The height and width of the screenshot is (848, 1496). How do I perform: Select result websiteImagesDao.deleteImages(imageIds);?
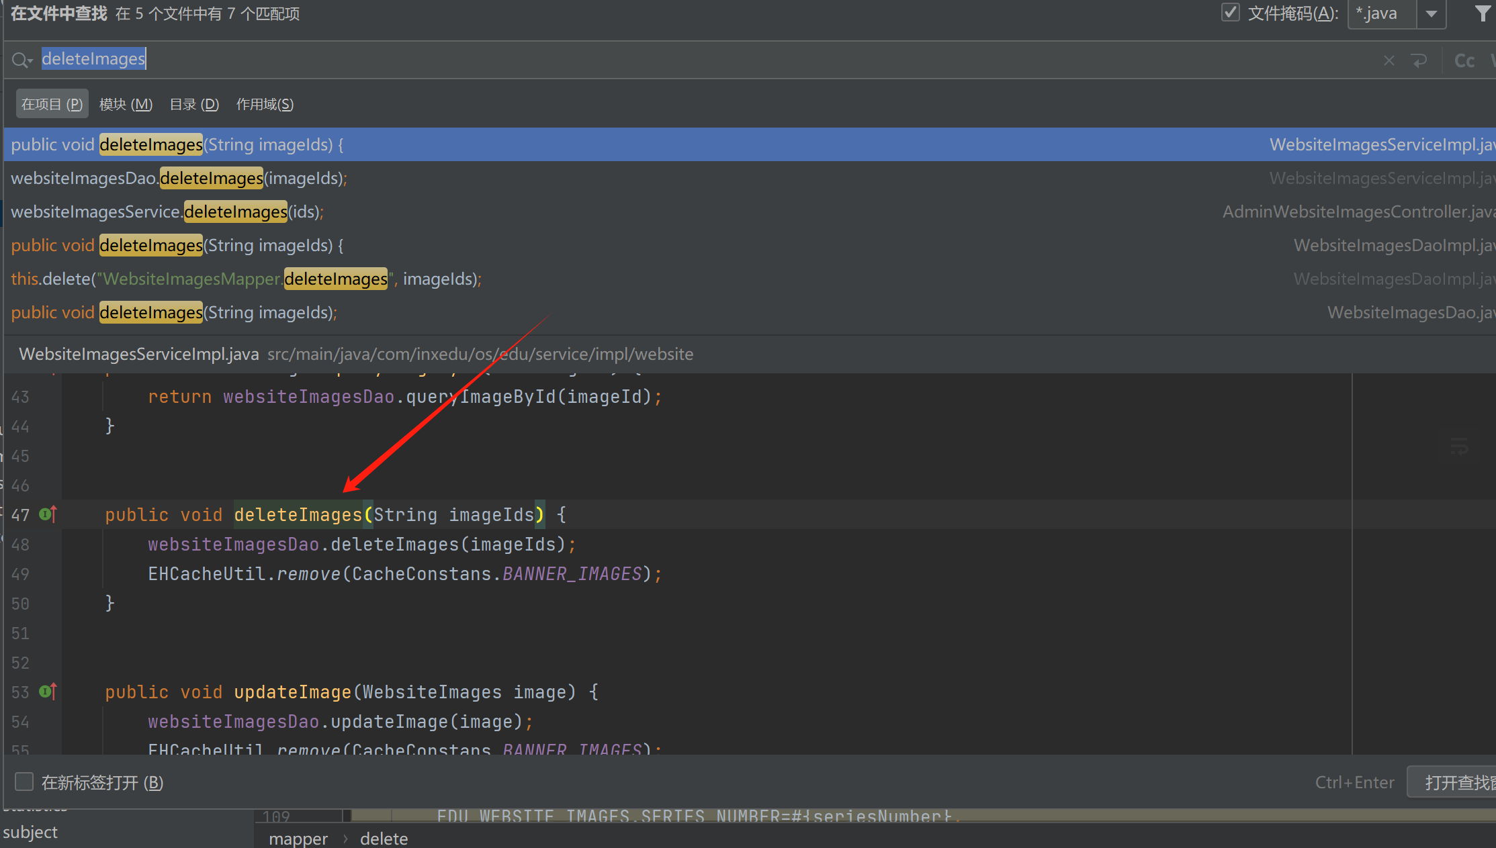[x=750, y=178]
